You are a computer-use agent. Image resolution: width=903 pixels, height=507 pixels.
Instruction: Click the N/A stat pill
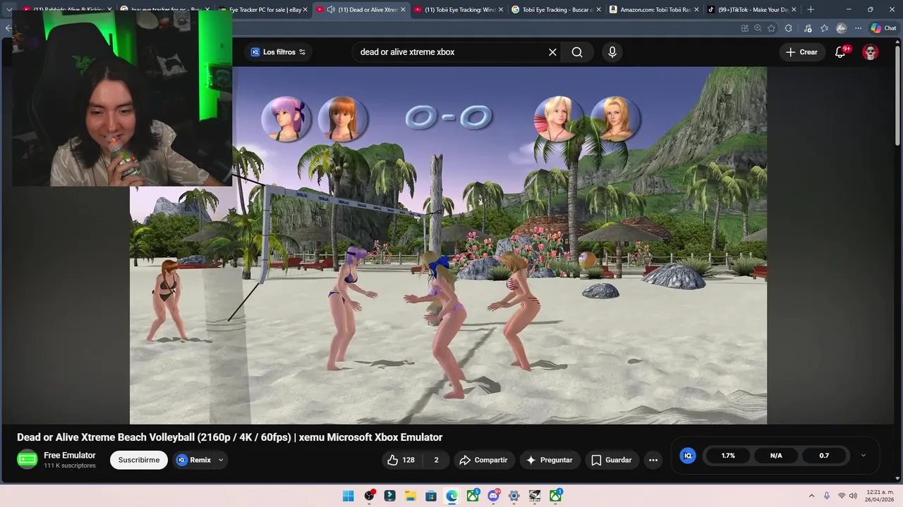point(776,456)
